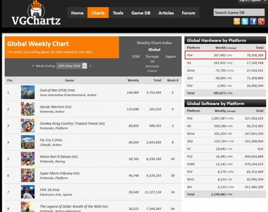Click the Search Game DB field

tap(239, 13)
